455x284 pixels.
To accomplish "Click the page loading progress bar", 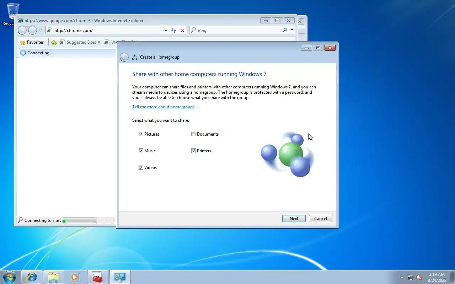I will (79, 220).
